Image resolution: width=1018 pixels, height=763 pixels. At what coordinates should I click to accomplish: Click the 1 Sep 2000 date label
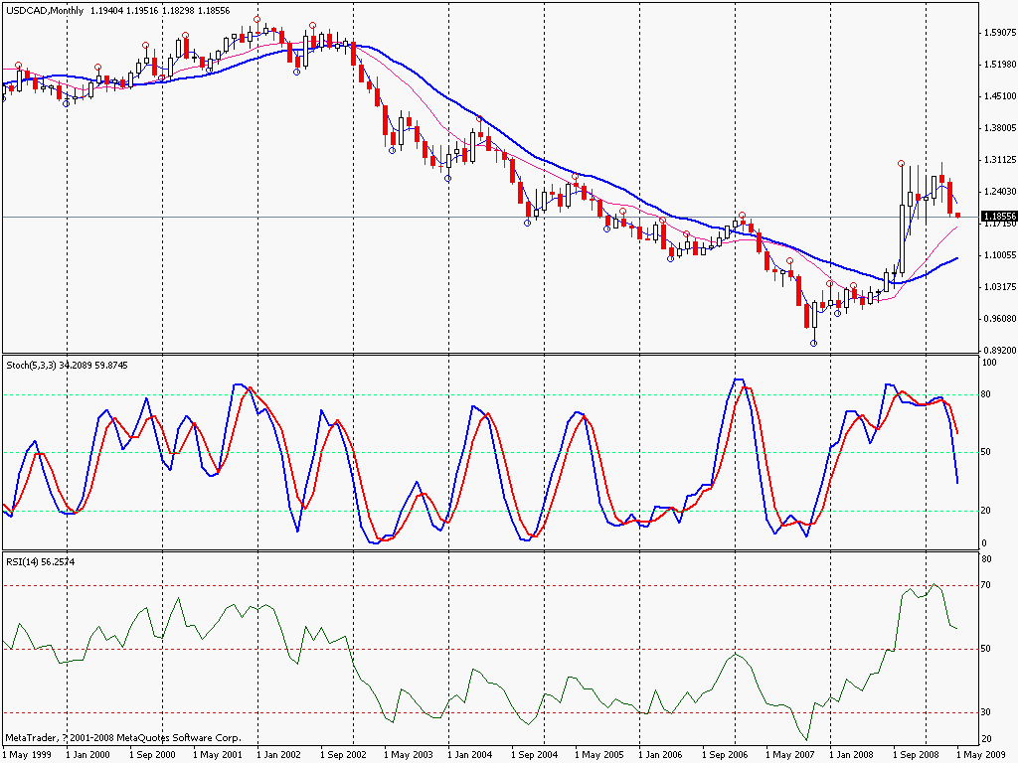coord(152,755)
